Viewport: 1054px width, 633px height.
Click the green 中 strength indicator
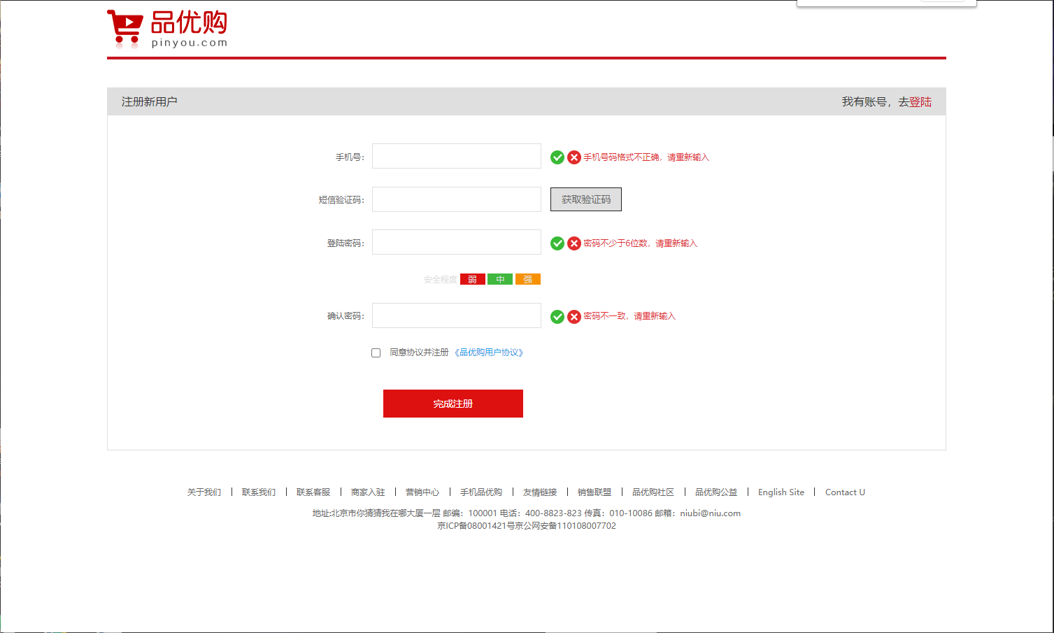(500, 279)
